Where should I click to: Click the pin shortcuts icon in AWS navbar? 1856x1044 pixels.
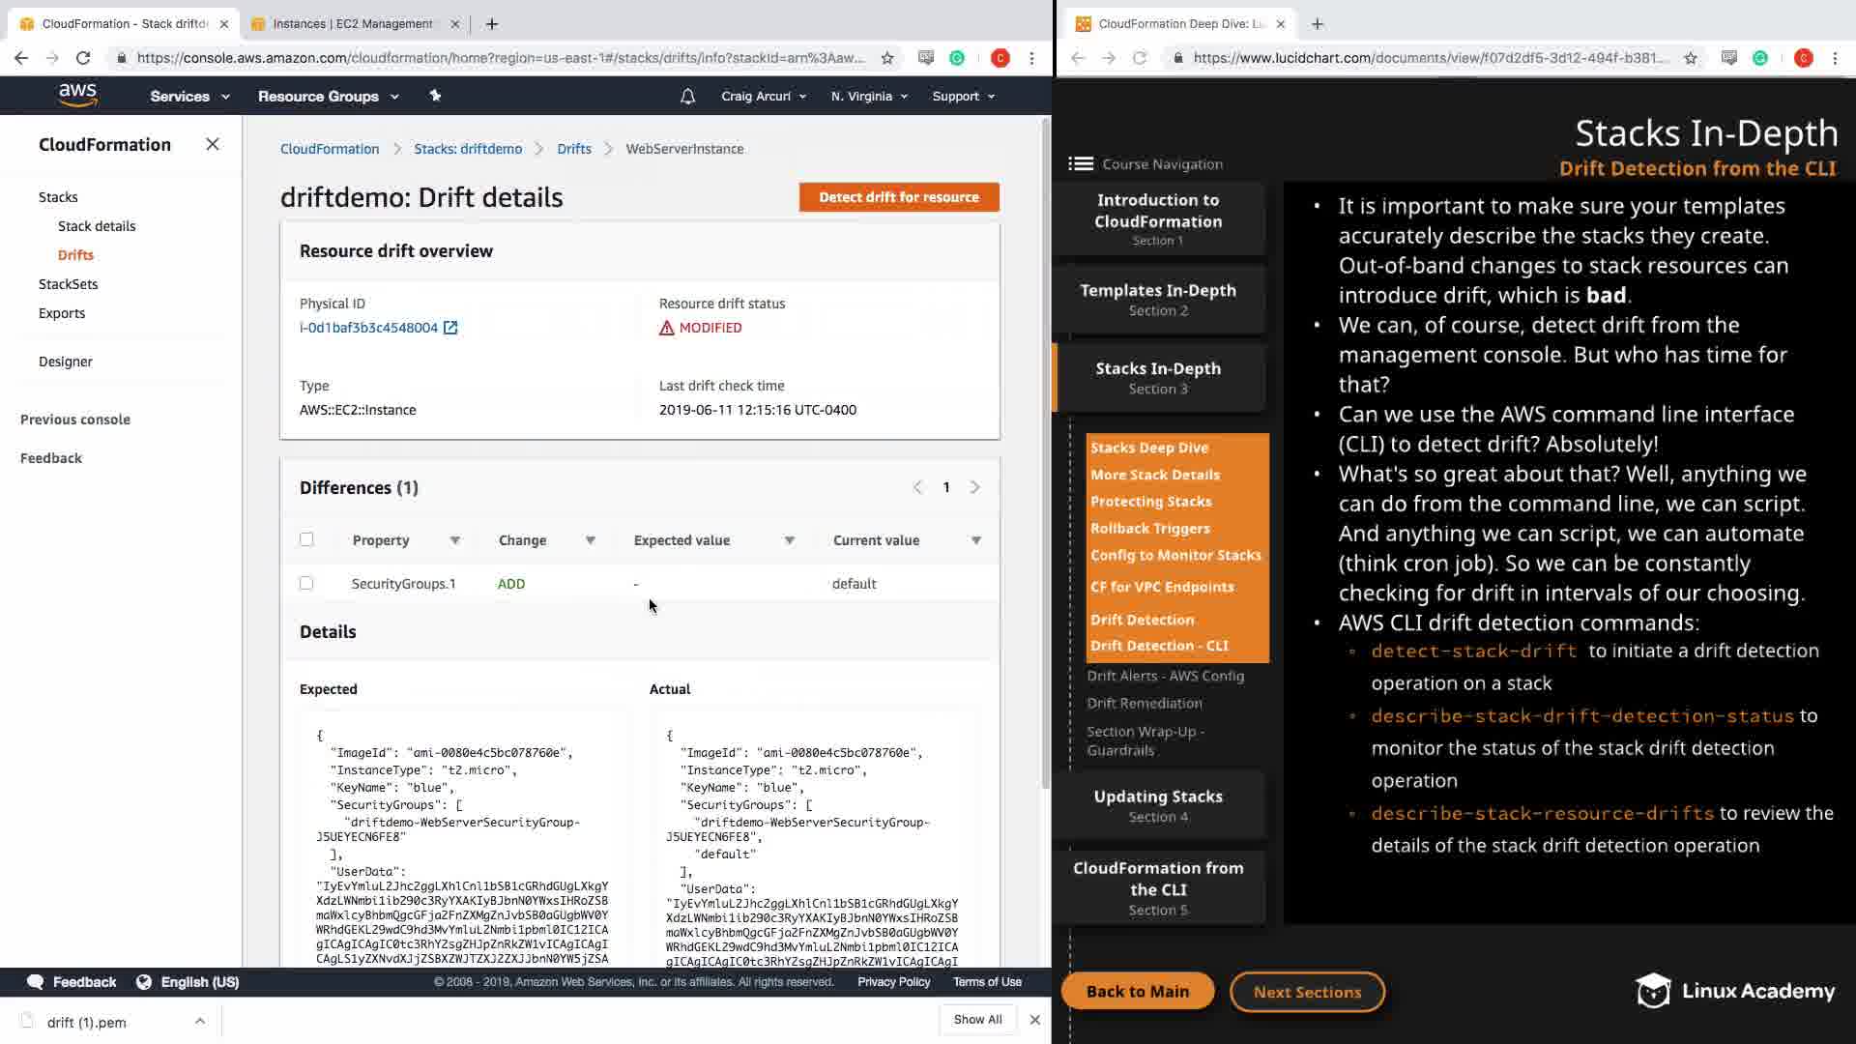tap(435, 96)
